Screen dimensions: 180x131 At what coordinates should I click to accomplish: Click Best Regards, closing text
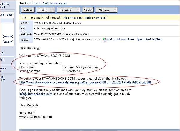[x=29, y=105]
